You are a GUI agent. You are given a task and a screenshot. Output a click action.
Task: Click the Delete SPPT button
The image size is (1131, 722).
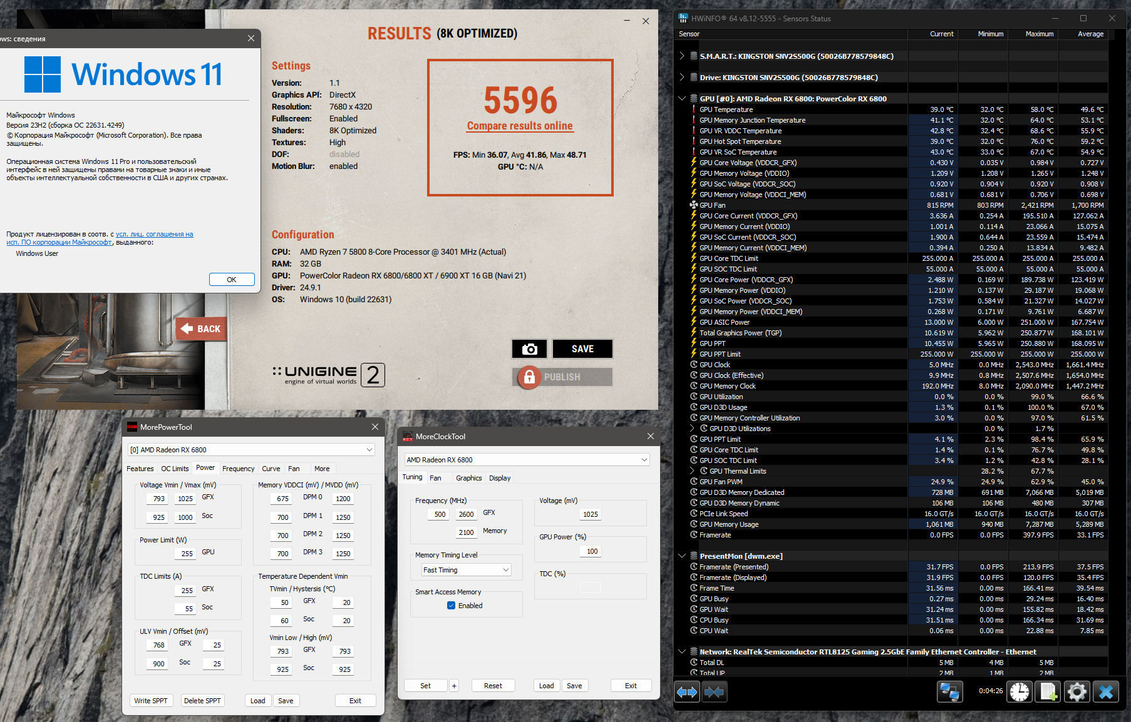click(202, 701)
